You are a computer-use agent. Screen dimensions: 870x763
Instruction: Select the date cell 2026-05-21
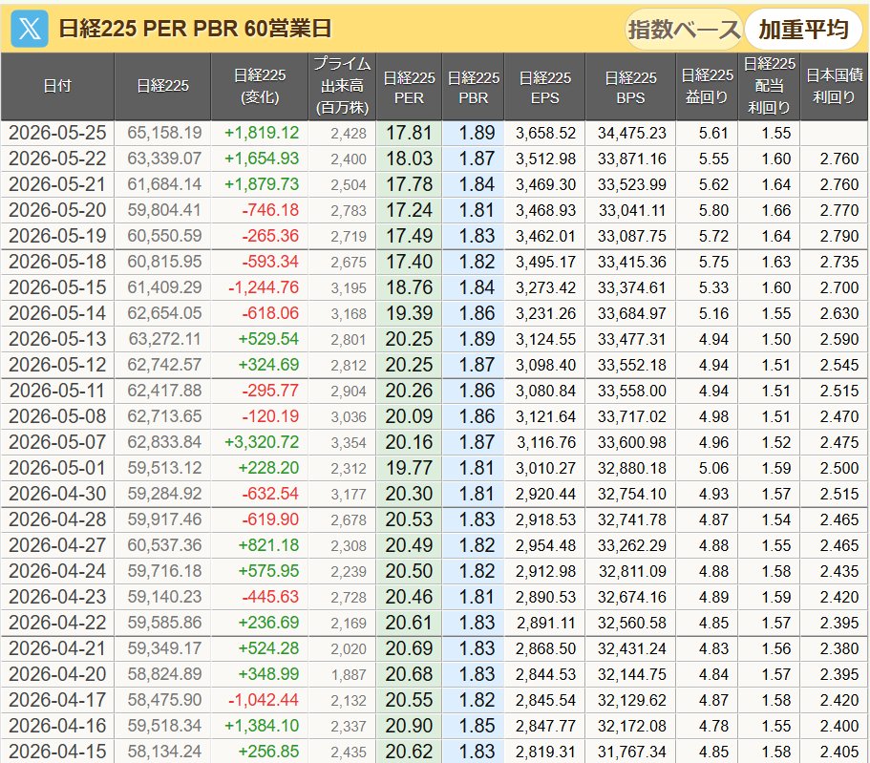[57, 184]
